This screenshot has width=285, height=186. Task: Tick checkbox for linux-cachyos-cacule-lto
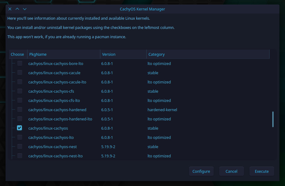20,82
